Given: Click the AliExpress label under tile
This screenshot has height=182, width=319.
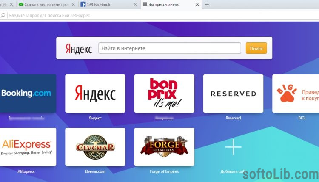Looking at the screenshot, I should coord(26,171).
